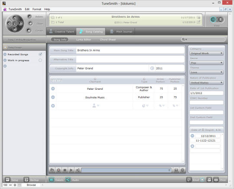Remove the 12/12/2011 registration entry
The height and width of the screenshot is (189, 234).
pyautogui.click(x=192, y=136)
